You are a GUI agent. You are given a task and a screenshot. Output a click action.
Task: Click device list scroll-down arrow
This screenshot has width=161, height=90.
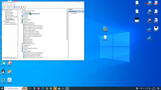(x=67, y=58)
